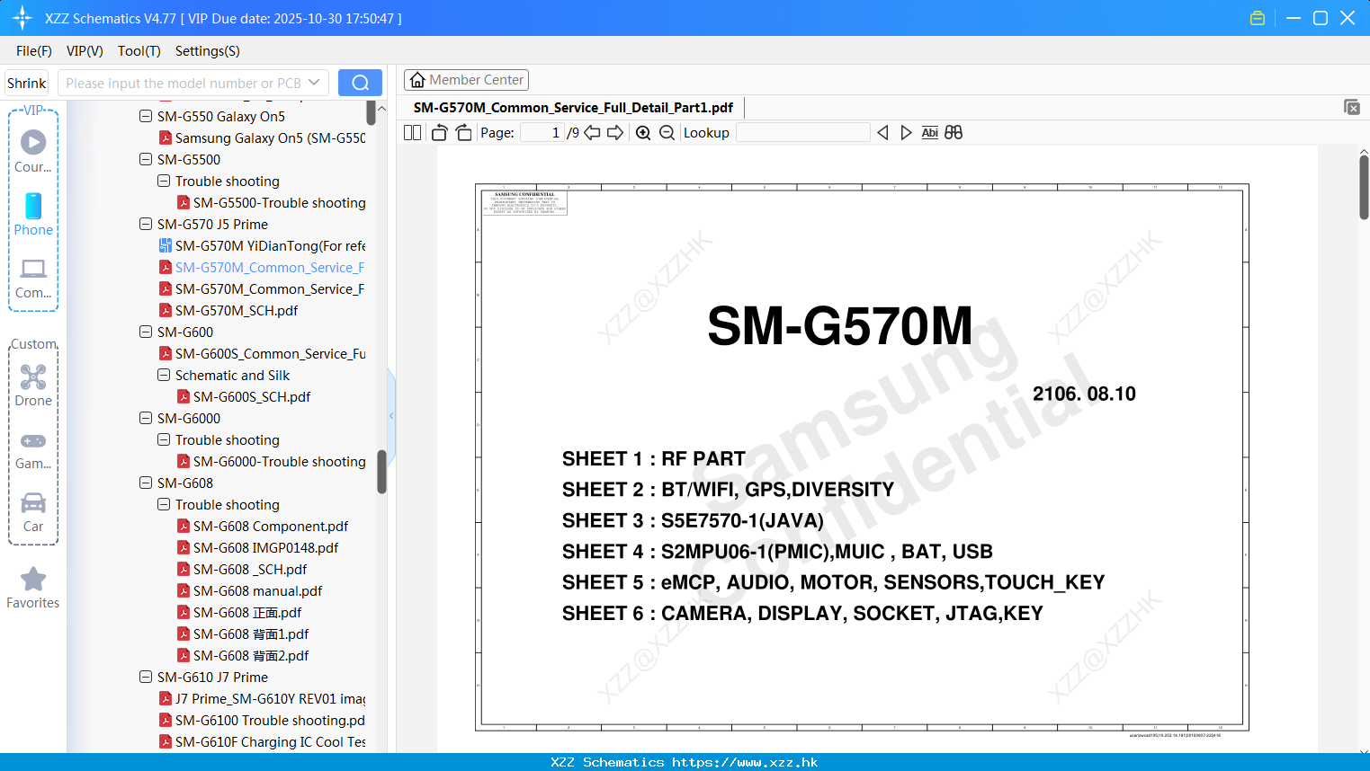Collapse Trouble shooting under SM-G5500
Image resolution: width=1370 pixels, height=771 pixels.
[164, 181]
